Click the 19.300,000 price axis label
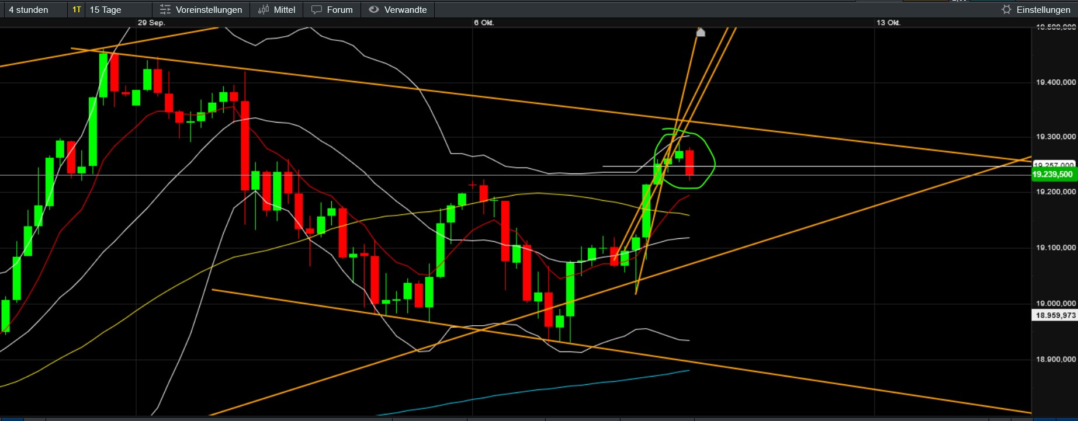The width and height of the screenshot is (1078, 421). pos(1056,137)
